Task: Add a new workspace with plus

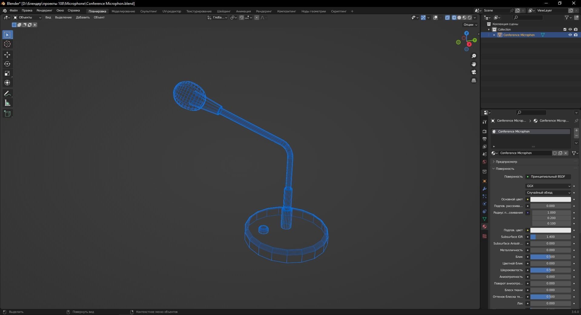Action: 352,11
